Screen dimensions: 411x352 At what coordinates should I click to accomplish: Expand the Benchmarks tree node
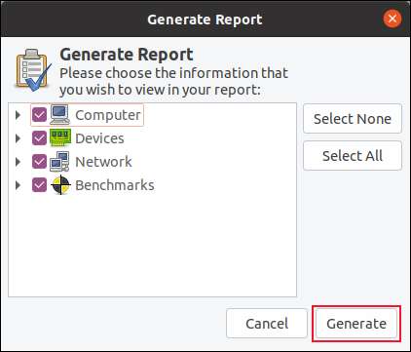click(x=18, y=185)
